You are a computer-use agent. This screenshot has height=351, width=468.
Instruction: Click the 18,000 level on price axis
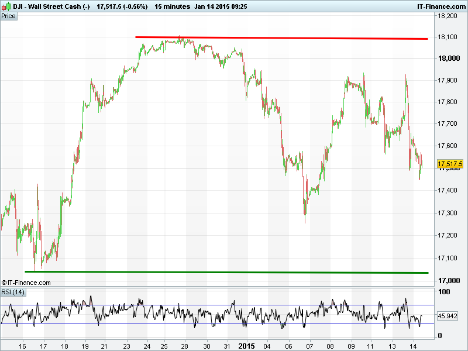pos(449,58)
